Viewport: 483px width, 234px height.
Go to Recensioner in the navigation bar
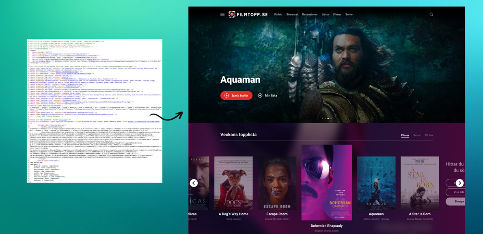tap(310, 15)
